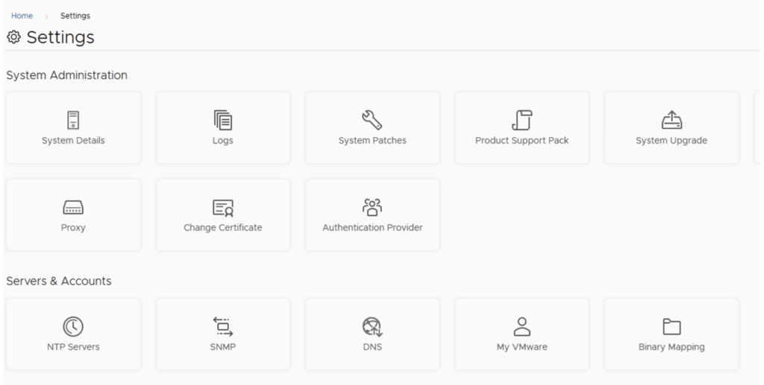This screenshot has width=764, height=385.
Task: Open System Upgrade using its upload icon
Action: point(671,120)
